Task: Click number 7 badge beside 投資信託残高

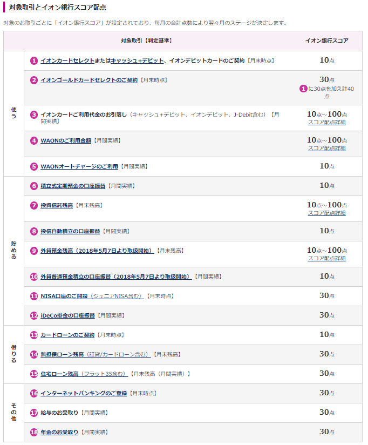Action: [34, 205]
